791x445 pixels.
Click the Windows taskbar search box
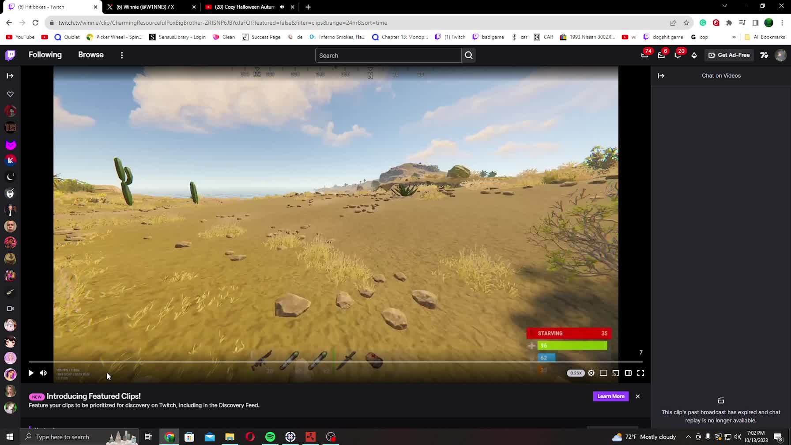79,437
